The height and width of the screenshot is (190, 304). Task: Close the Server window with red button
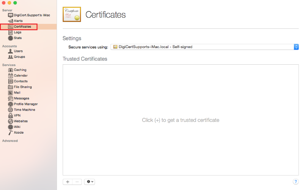(x=4, y=3)
